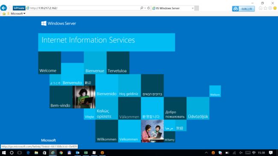Click the smiley feedback icon
This screenshot has height=156, width=278.
(275, 8)
